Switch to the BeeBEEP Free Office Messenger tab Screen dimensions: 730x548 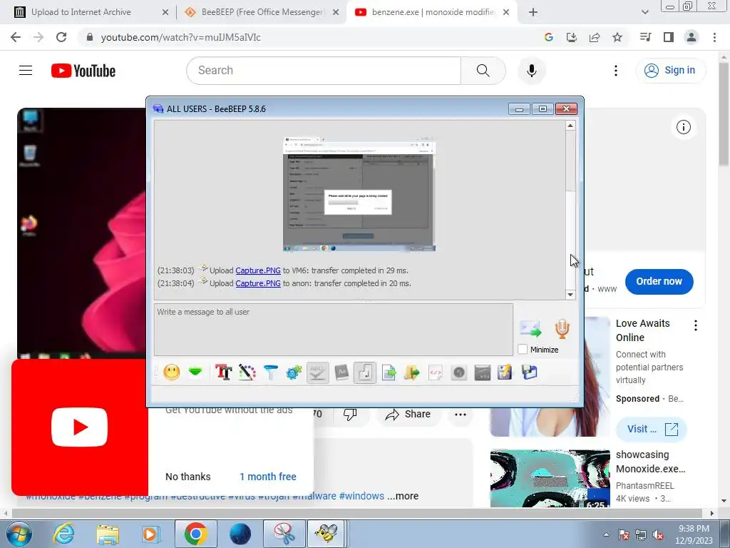(x=262, y=12)
